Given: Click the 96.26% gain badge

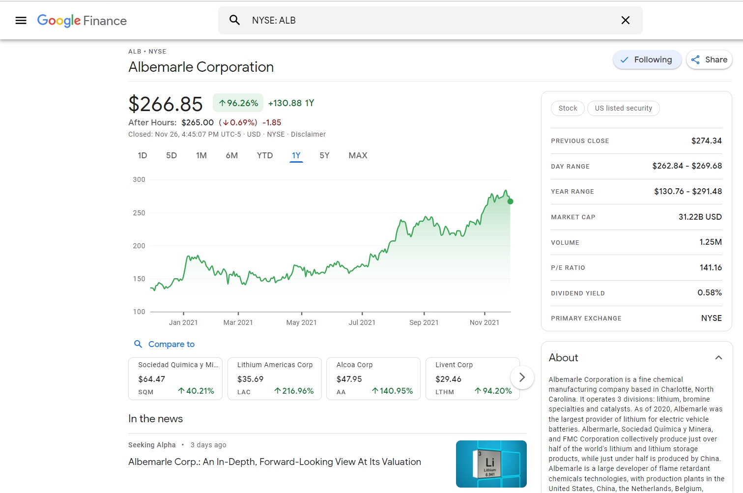Looking at the screenshot, I should [238, 103].
